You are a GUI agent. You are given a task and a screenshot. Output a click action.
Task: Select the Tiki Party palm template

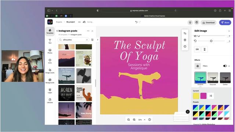click(x=84, y=110)
